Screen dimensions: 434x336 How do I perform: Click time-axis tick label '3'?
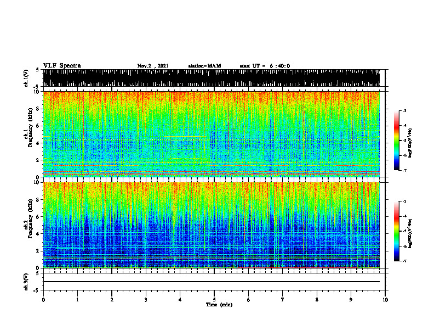146,300
